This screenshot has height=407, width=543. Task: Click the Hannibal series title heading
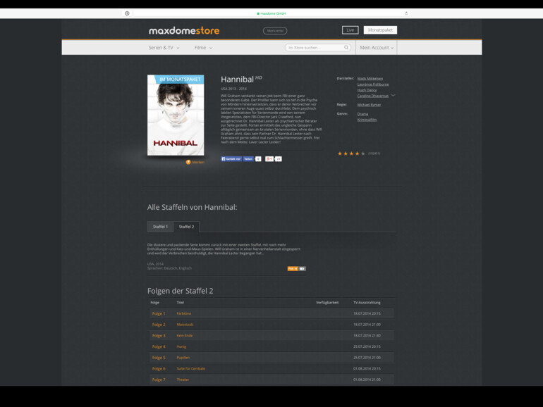(x=237, y=80)
